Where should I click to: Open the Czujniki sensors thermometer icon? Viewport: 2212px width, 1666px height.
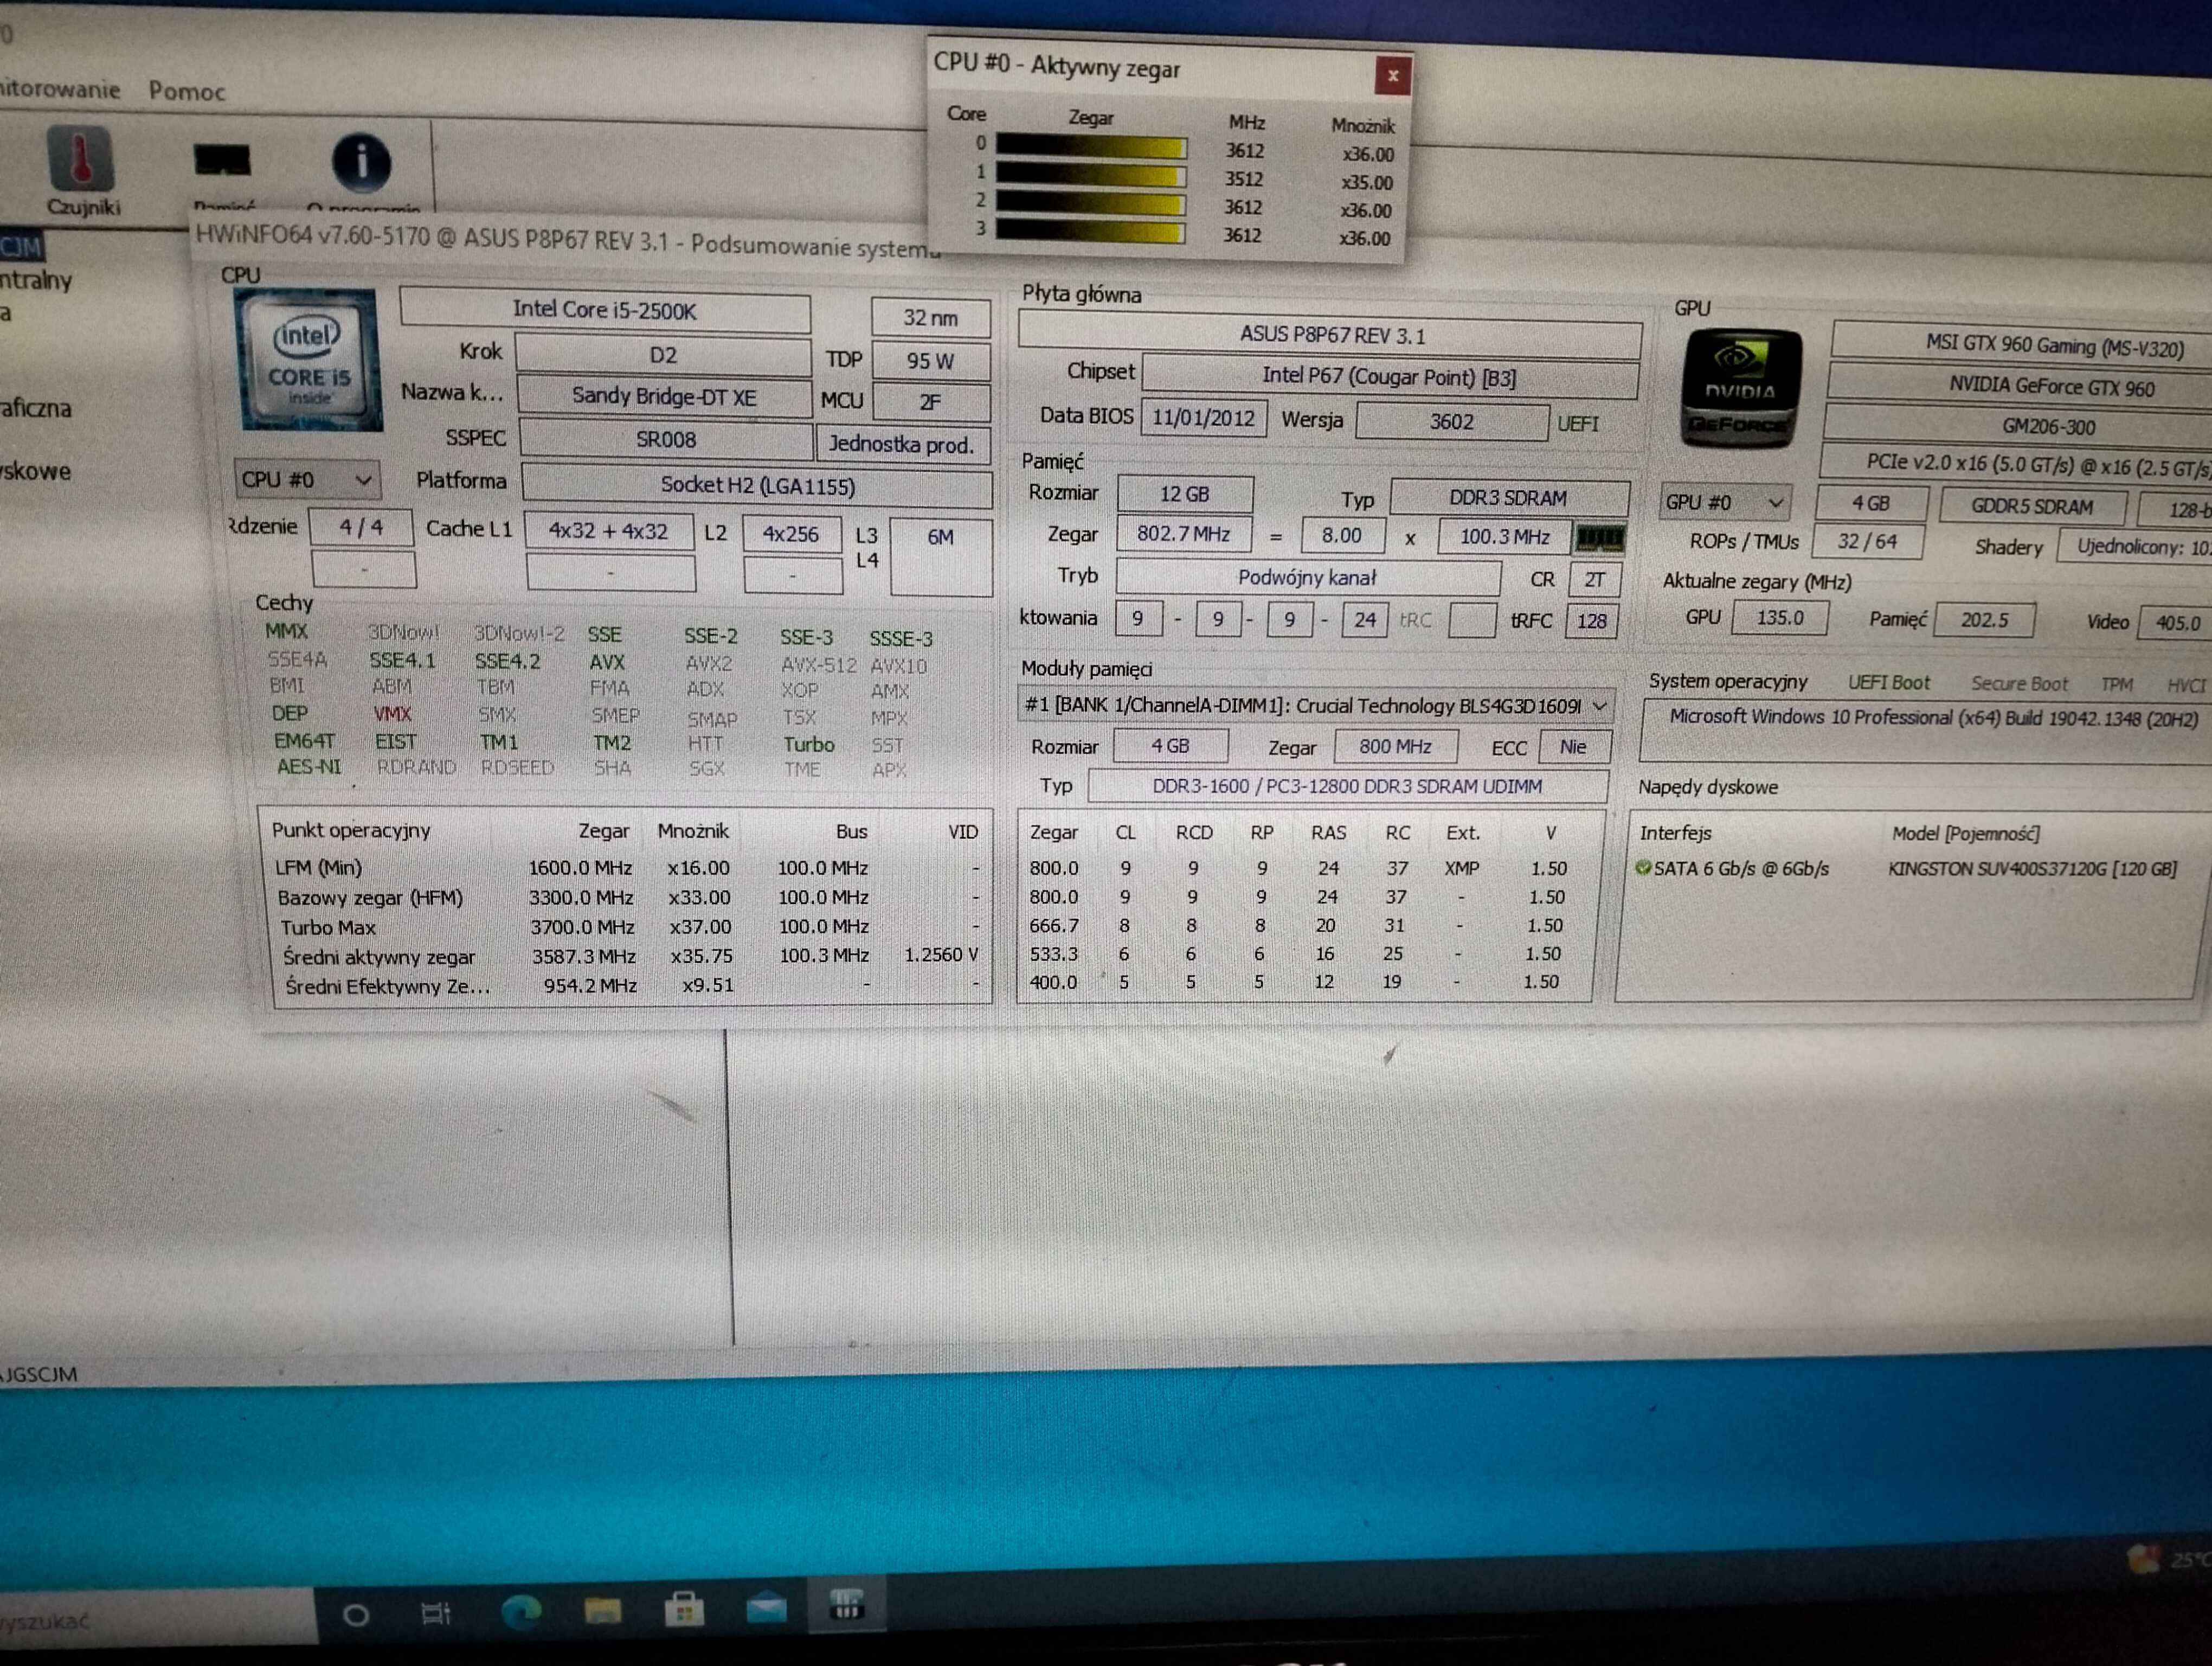81,159
